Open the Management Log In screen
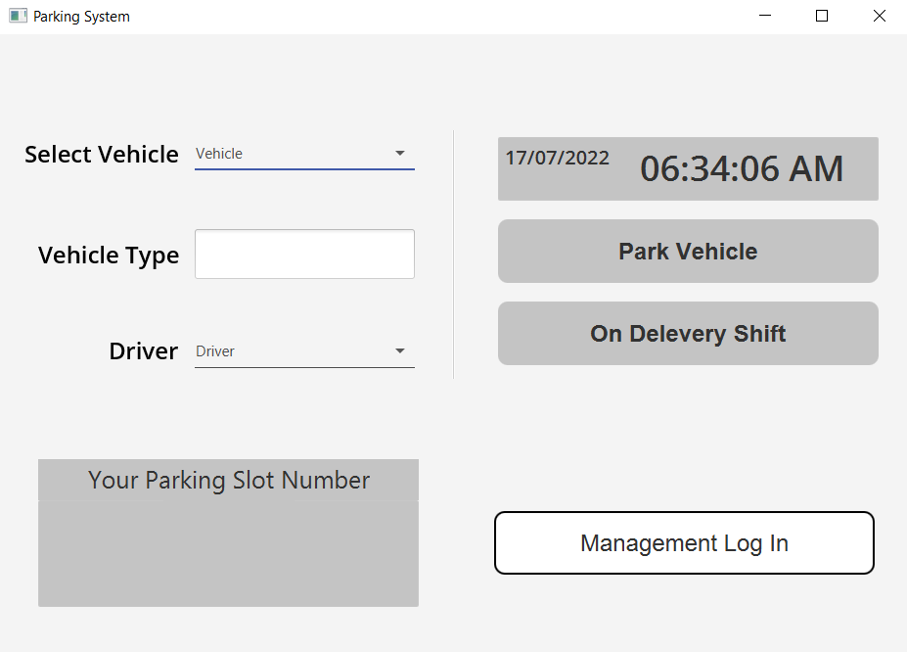The image size is (907, 652). point(684,543)
